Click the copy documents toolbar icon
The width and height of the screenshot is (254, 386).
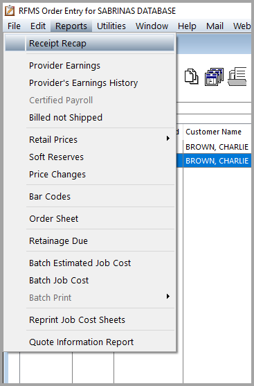191,76
